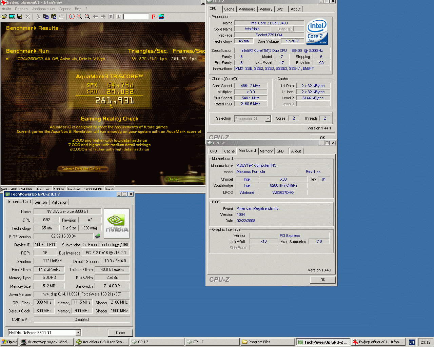Click GPU Clock value 890 MHz
This screenshot has height=347, width=434.
(44, 302)
